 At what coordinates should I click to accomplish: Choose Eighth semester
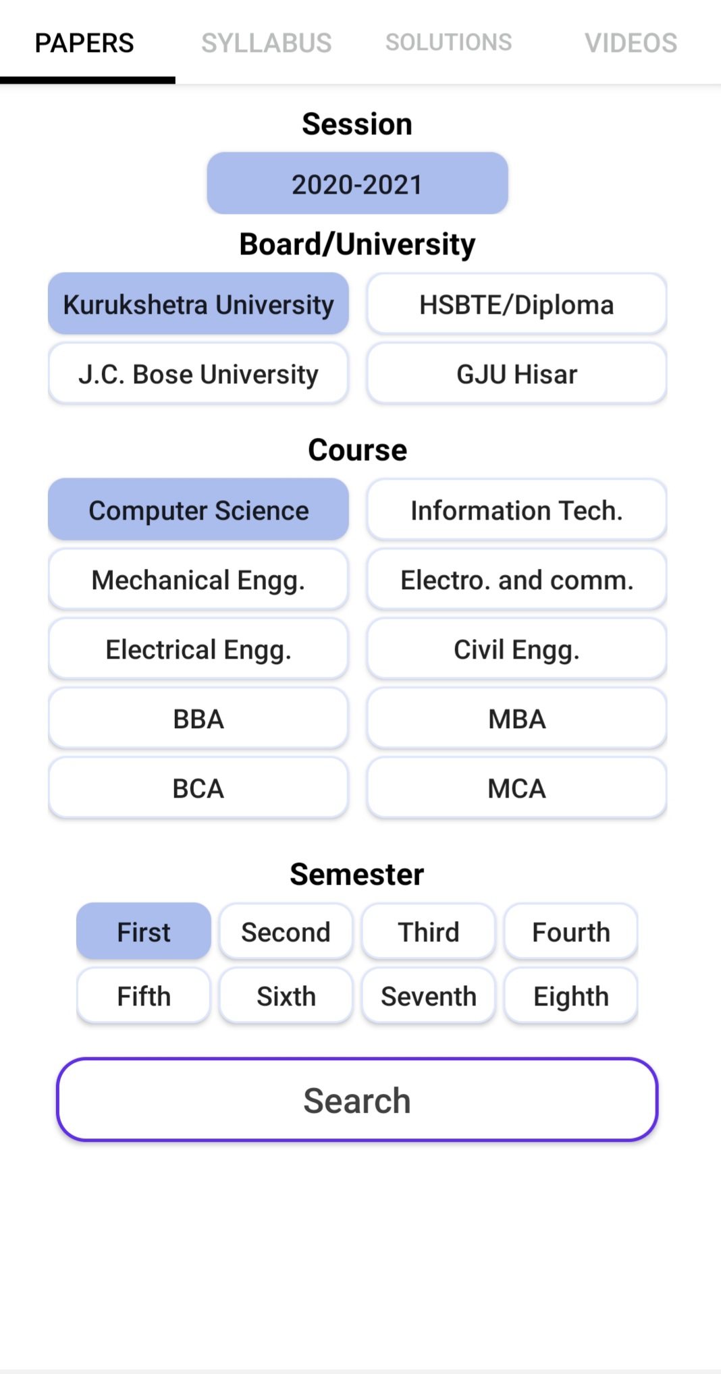point(570,996)
